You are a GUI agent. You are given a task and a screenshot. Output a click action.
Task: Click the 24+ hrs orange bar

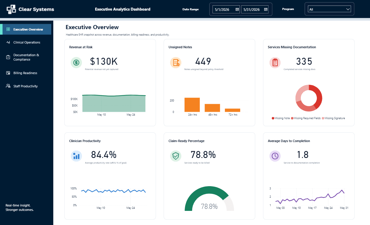pos(192,105)
